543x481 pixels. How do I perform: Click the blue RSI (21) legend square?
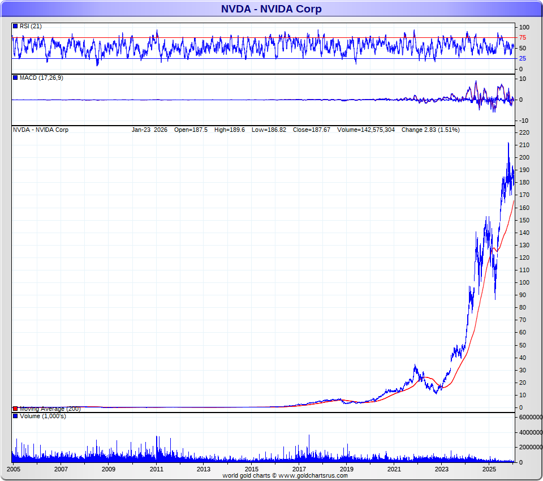click(x=15, y=26)
